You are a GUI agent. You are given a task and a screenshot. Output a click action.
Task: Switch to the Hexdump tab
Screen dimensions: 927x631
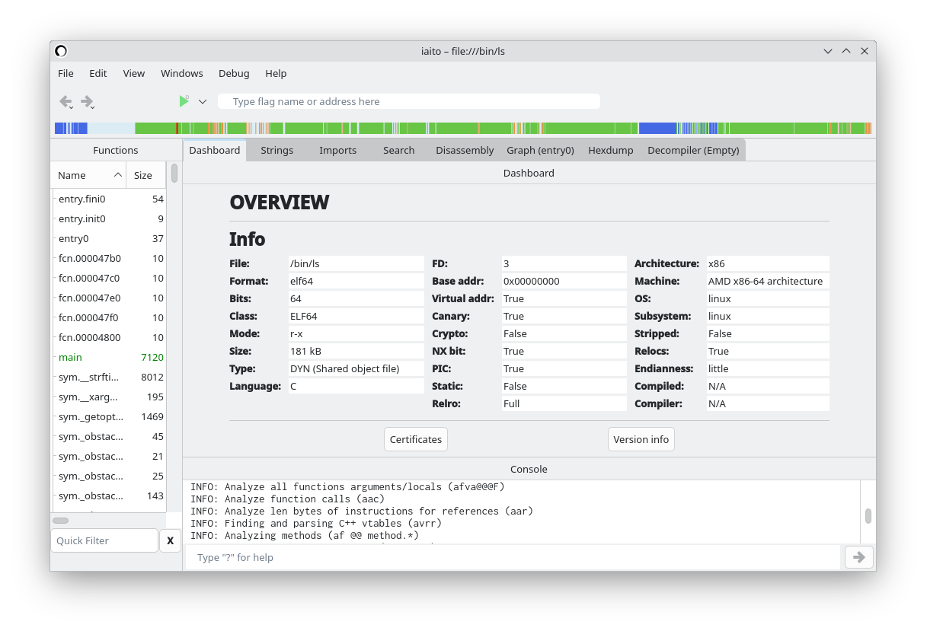click(x=610, y=150)
